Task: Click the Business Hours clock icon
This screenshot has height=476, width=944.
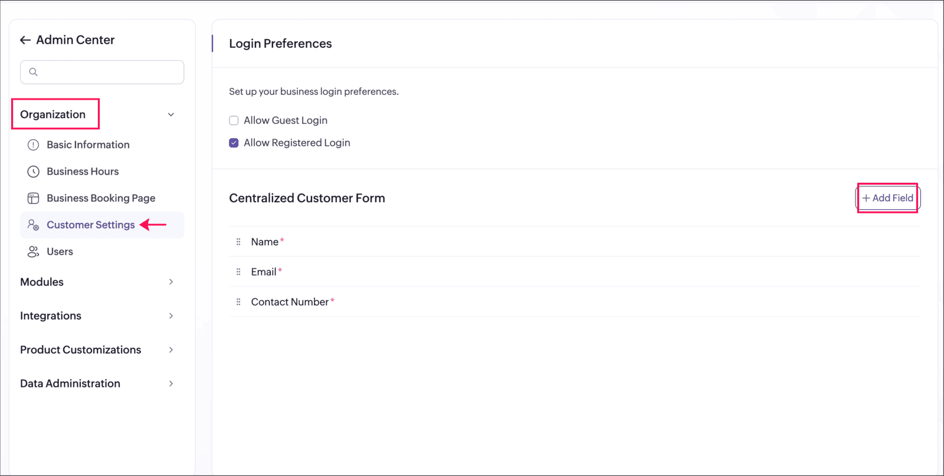Action: [x=34, y=172]
